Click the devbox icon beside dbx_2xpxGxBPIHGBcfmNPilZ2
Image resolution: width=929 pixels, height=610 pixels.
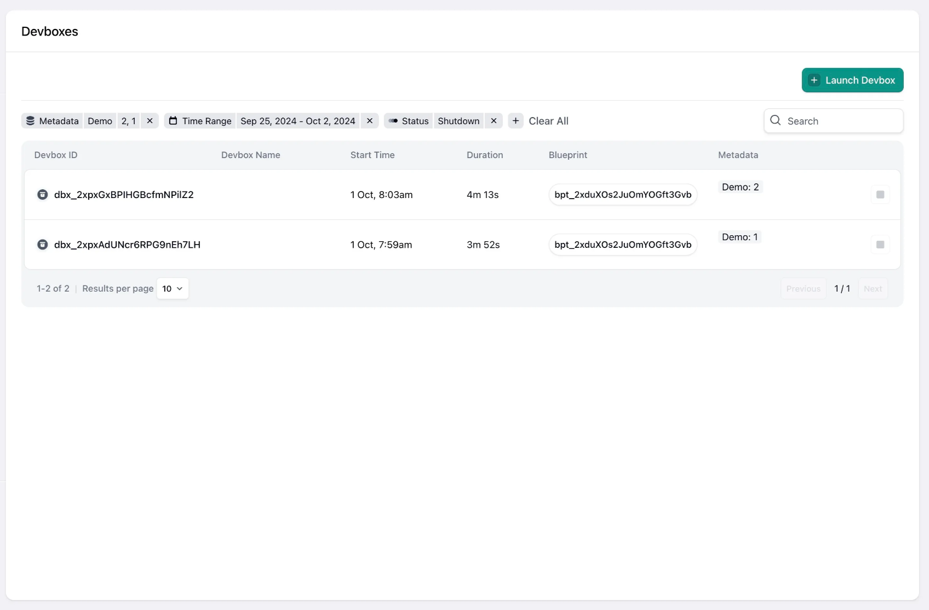[x=43, y=195]
